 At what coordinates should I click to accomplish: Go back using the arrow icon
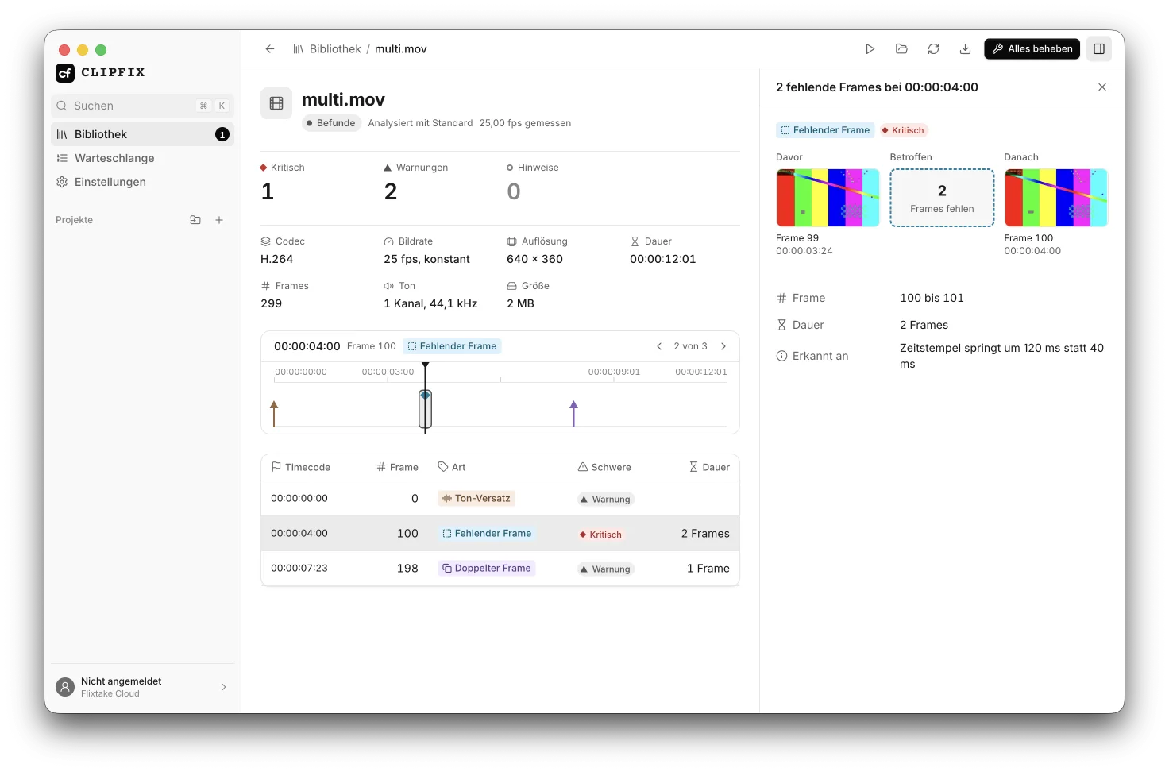tap(270, 49)
